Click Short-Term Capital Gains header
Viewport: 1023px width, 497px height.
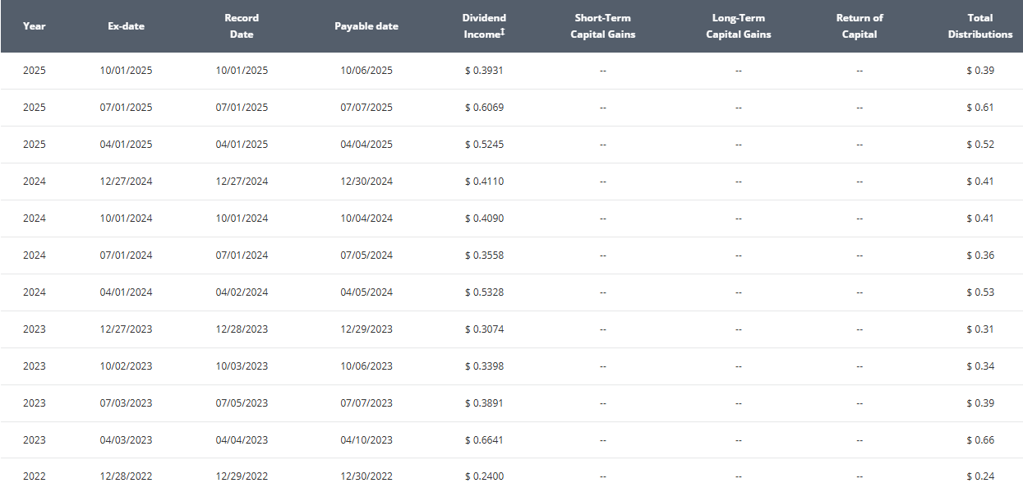coord(603,26)
